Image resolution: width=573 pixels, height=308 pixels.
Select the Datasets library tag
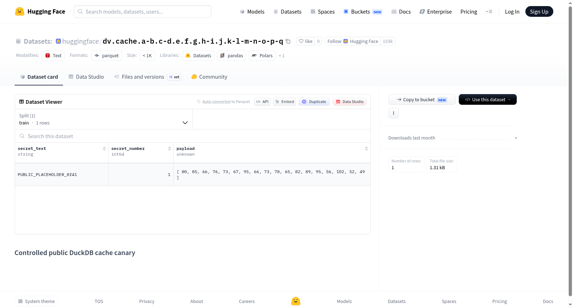pos(198,55)
